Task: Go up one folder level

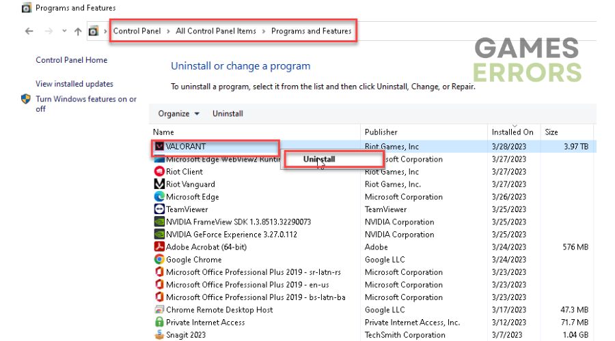Action: coord(78,31)
